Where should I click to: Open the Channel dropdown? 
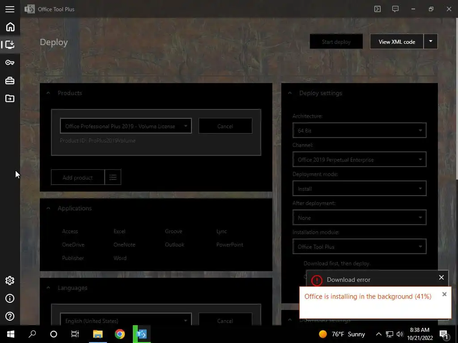click(x=359, y=159)
